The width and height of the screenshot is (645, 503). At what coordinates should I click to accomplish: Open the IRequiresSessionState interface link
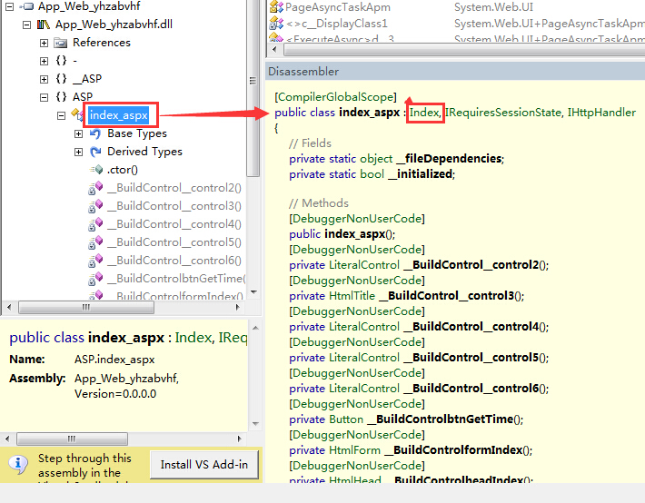pos(503,113)
